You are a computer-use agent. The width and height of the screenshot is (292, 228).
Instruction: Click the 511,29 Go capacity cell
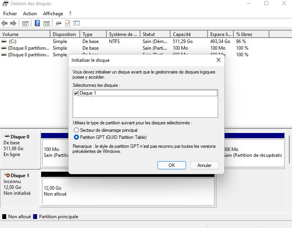click(183, 41)
